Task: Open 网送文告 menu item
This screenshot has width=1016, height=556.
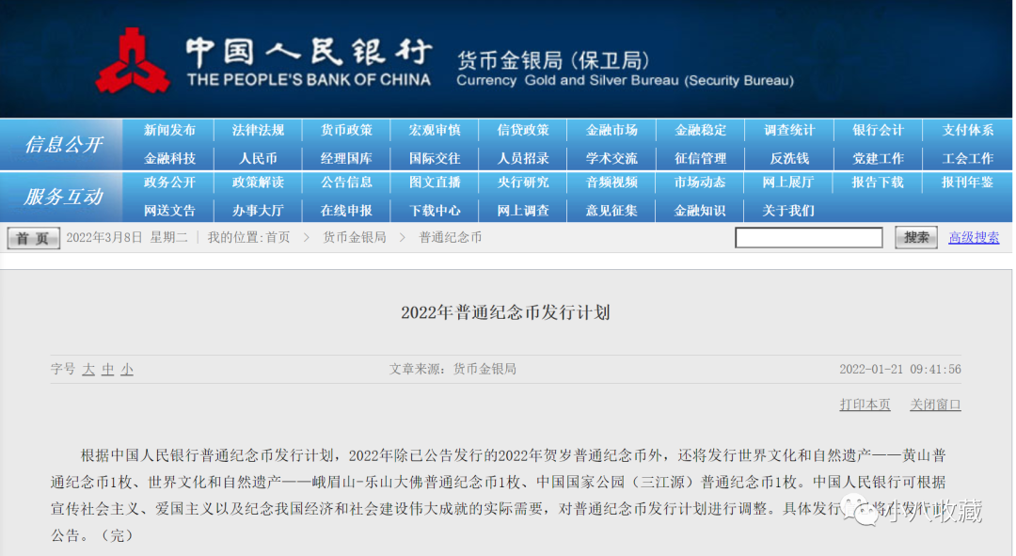Action: [x=169, y=211]
